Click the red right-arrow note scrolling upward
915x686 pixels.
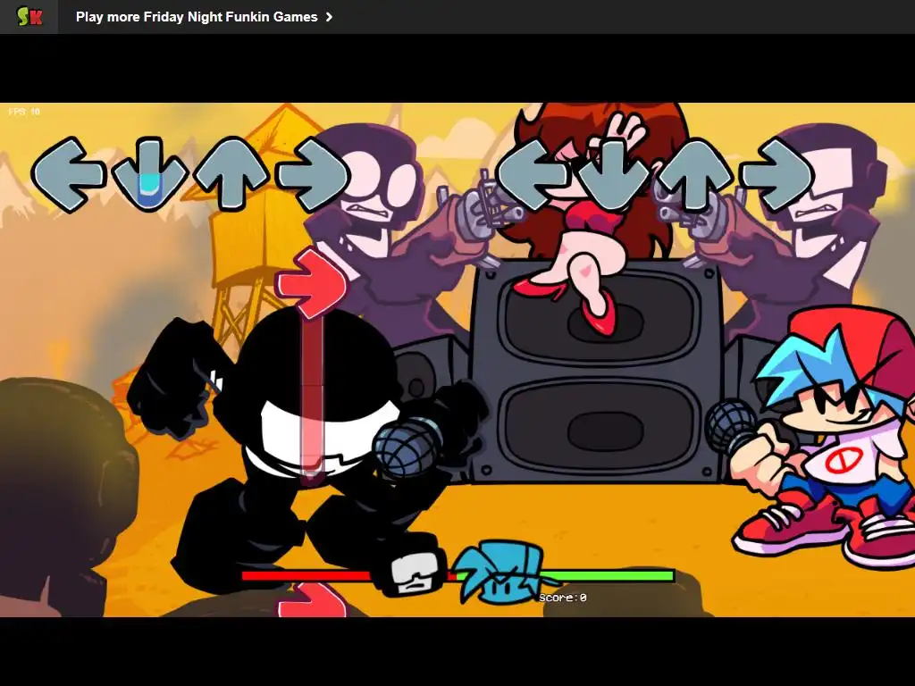point(312,285)
